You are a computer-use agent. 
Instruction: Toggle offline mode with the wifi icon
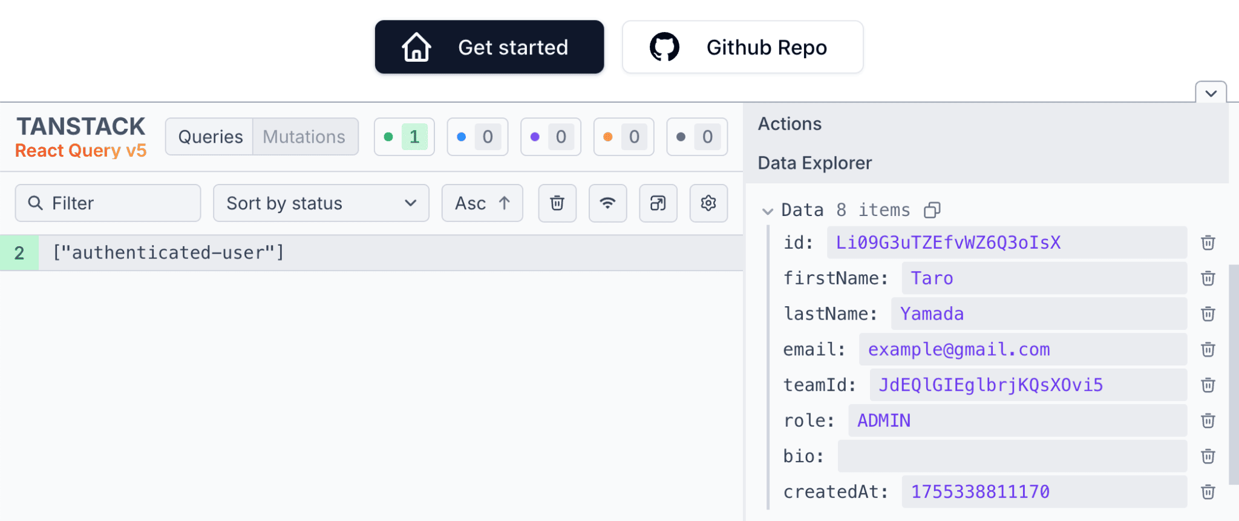pos(607,203)
